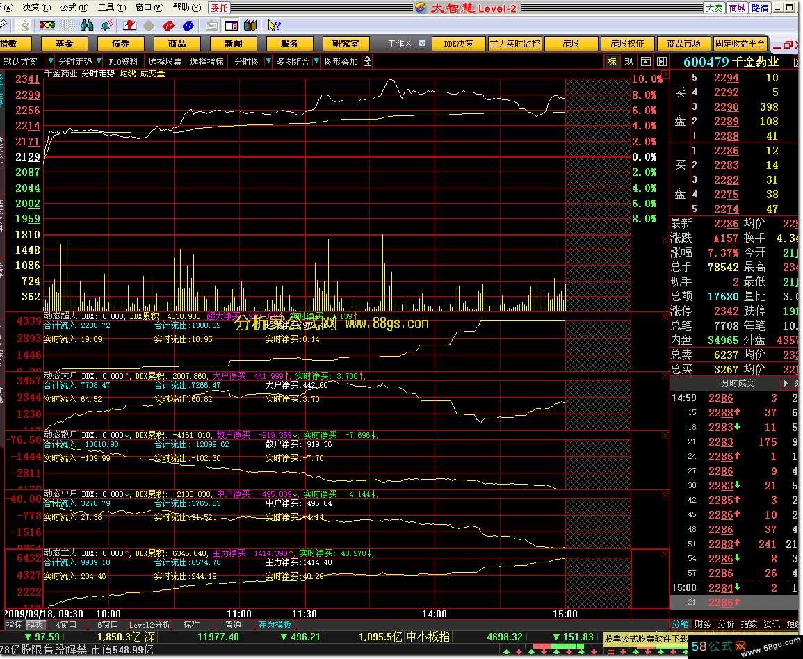Select the 6窗口 template tab

pyautogui.click(x=108, y=625)
